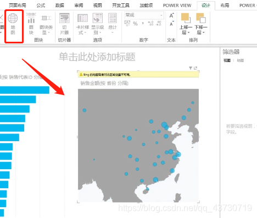The height and width of the screenshot is (218, 257).
Task: Click the large Beijing bubble on map
Action: click(x=164, y=125)
